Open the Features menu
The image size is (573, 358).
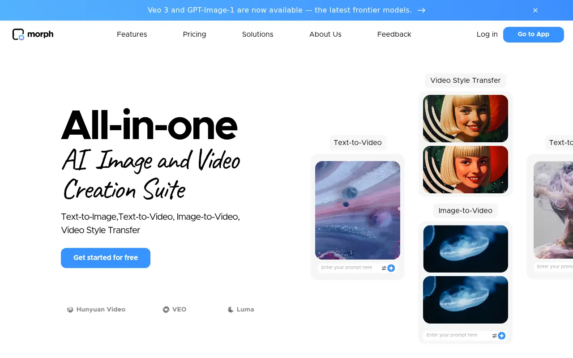(132, 34)
